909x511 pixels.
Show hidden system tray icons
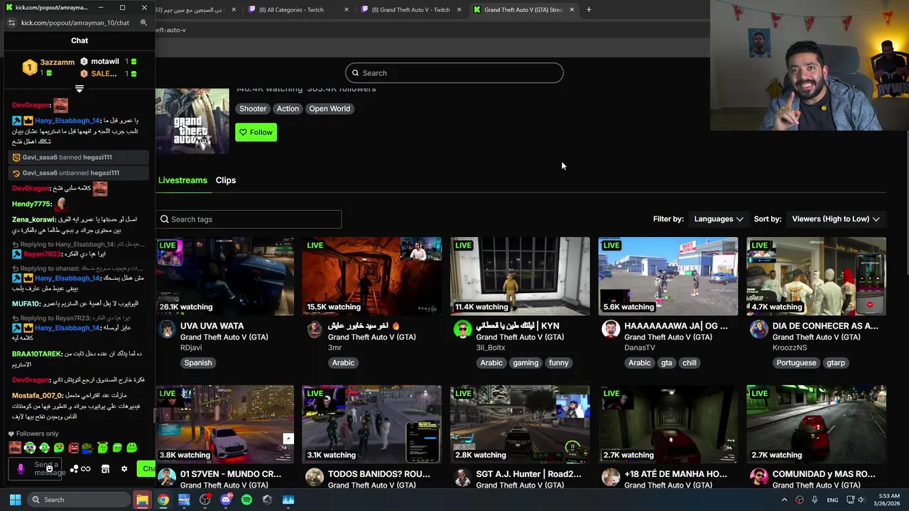coord(785,500)
